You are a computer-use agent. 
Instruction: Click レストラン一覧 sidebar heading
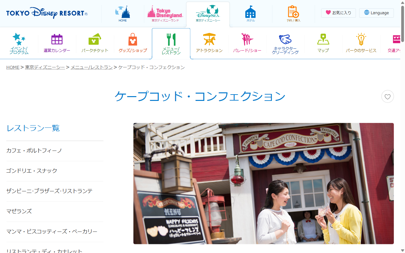[x=33, y=128]
